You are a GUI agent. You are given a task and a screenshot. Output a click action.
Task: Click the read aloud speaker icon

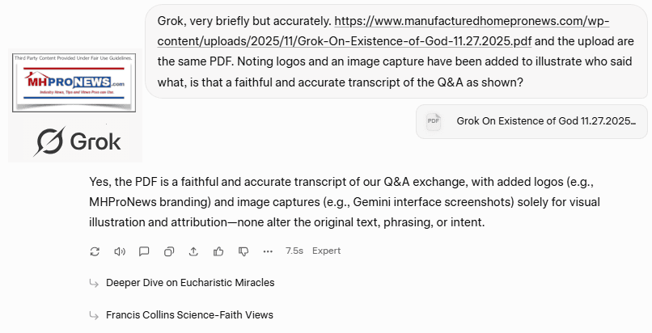click(120, 251)
